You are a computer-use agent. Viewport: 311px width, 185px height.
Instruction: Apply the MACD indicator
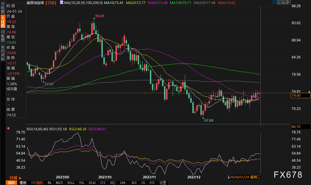tap(59, 183)
